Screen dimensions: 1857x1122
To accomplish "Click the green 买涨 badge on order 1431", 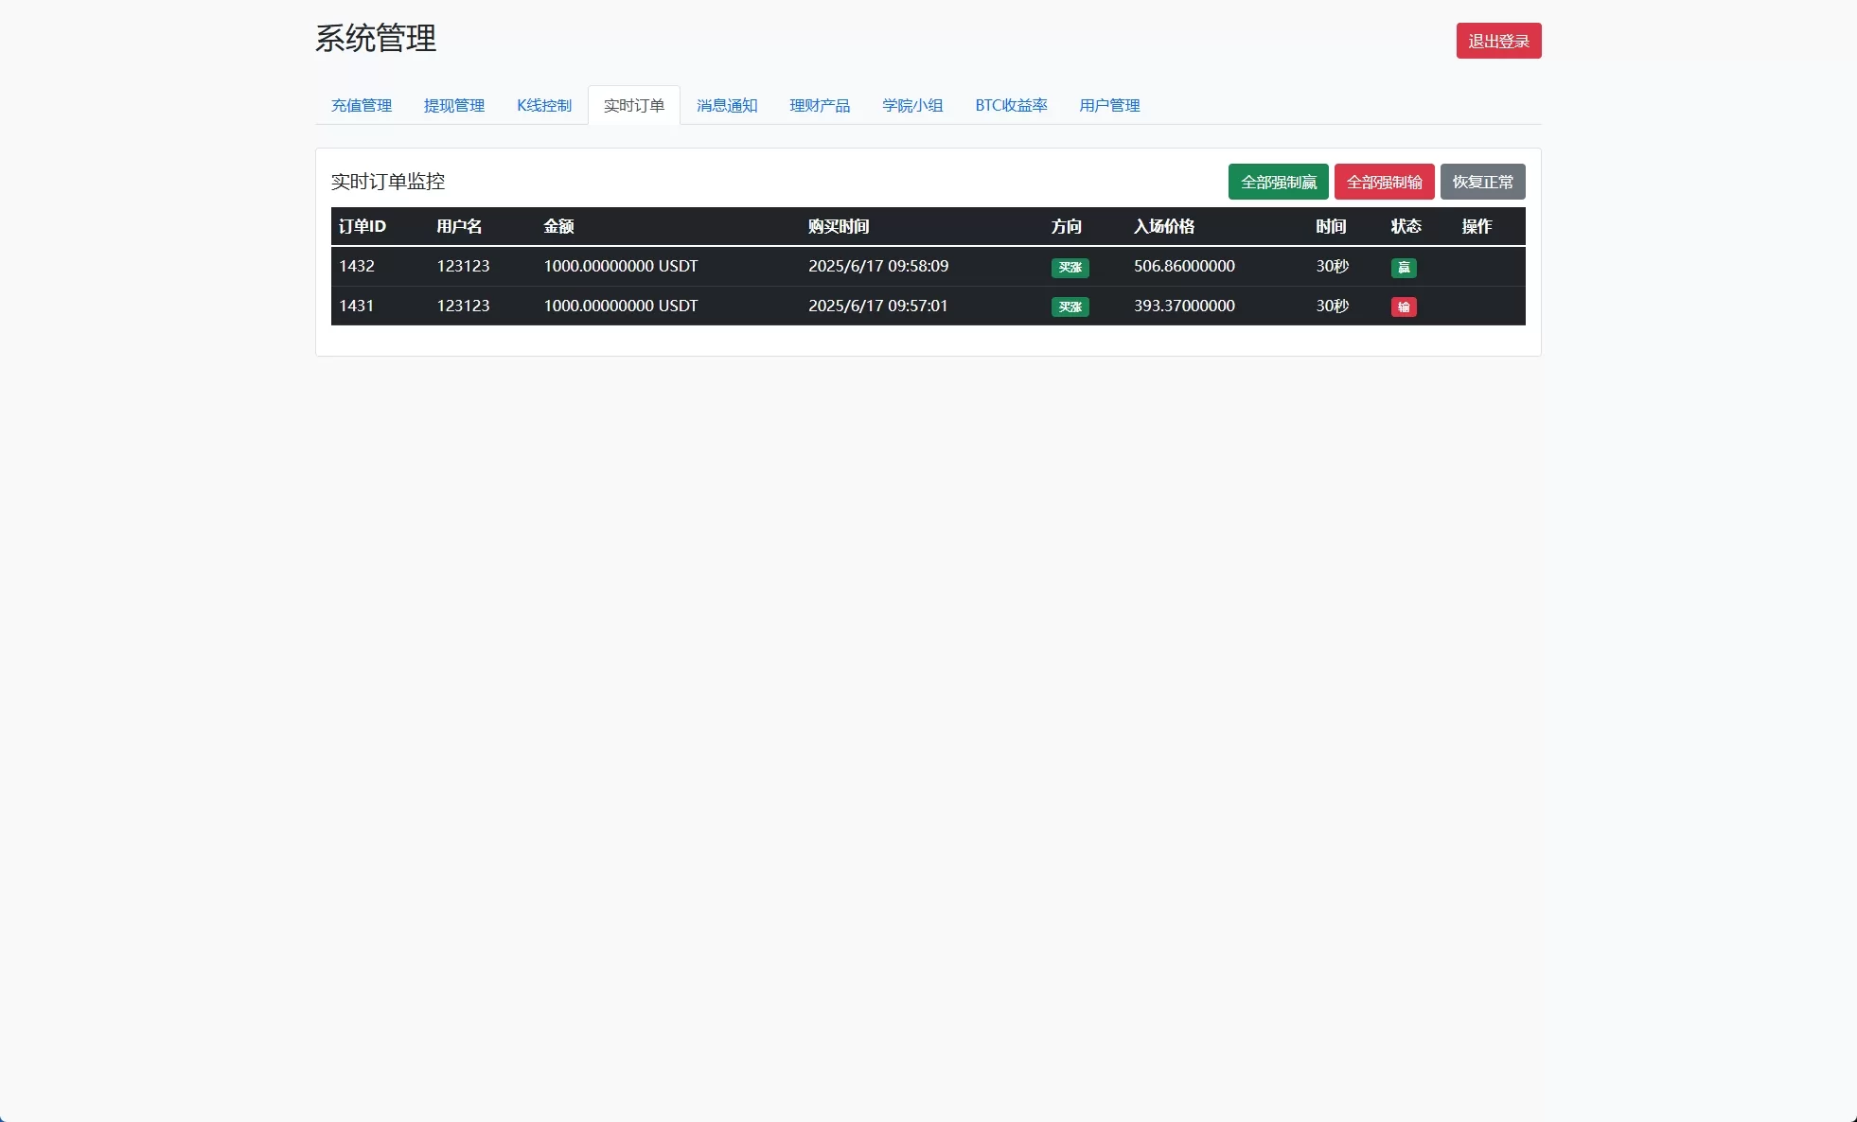I will [1069, 307].
